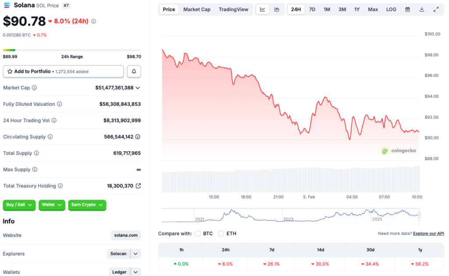Select the 7D time range
The width and height of the screenshot is (449, 276).
pos(312,9)
